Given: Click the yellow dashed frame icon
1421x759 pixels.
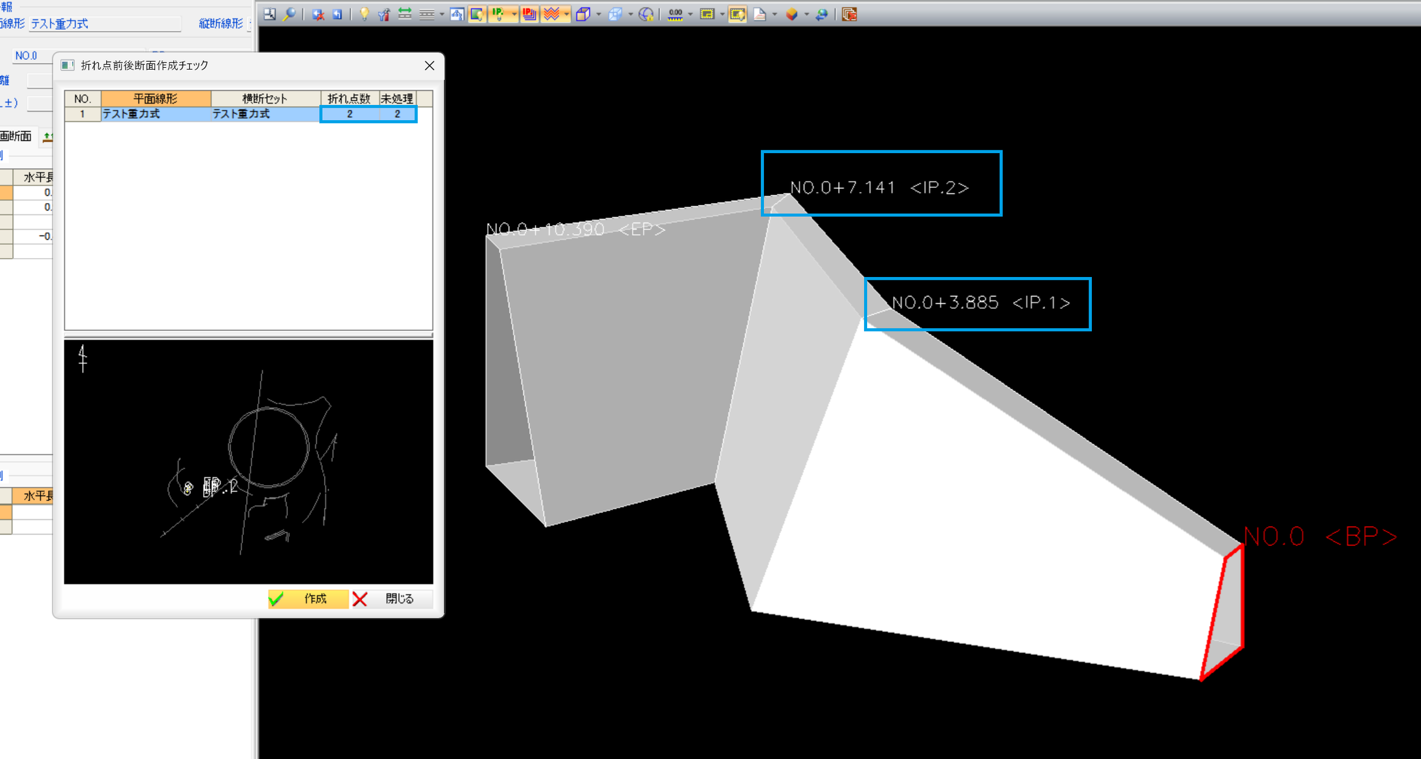Looking at the screenshot, I should pyautogui.click(x=707, y=14).
